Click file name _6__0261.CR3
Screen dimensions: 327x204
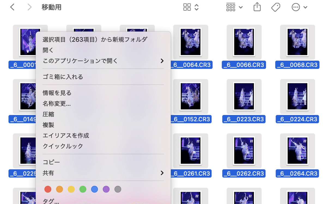[191, 174]
